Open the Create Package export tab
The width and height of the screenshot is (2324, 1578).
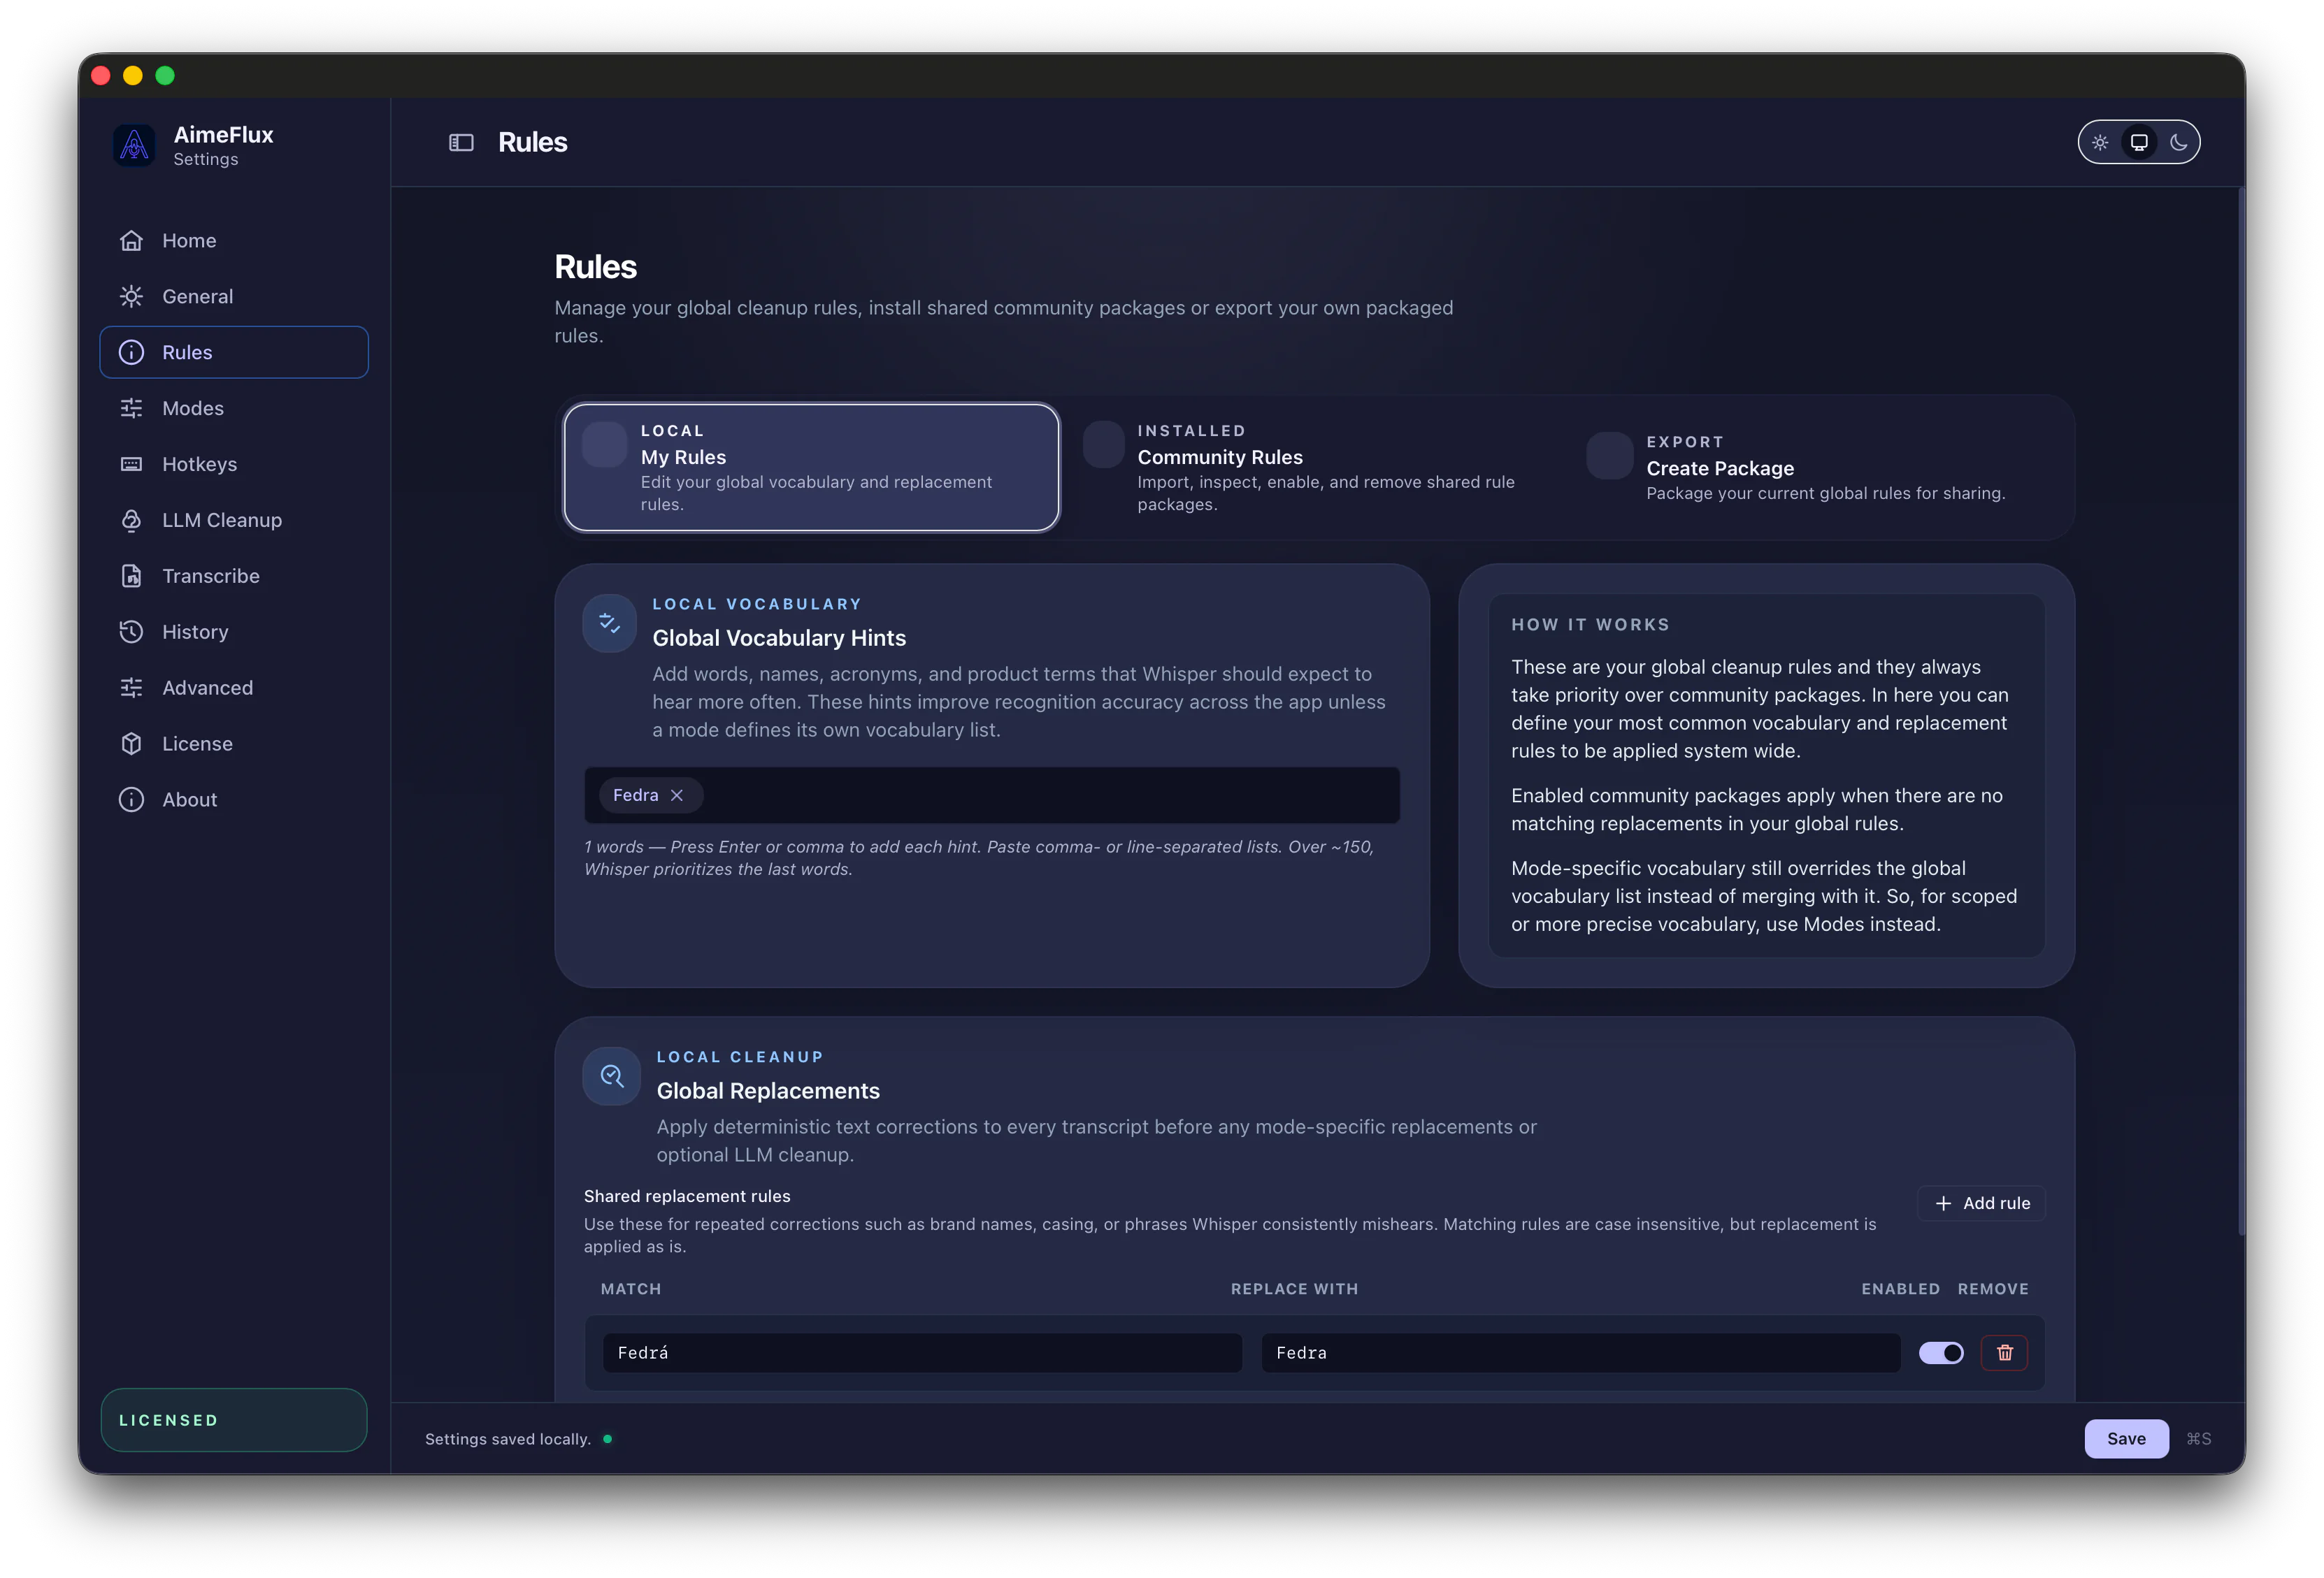[x=1818, y=468]
